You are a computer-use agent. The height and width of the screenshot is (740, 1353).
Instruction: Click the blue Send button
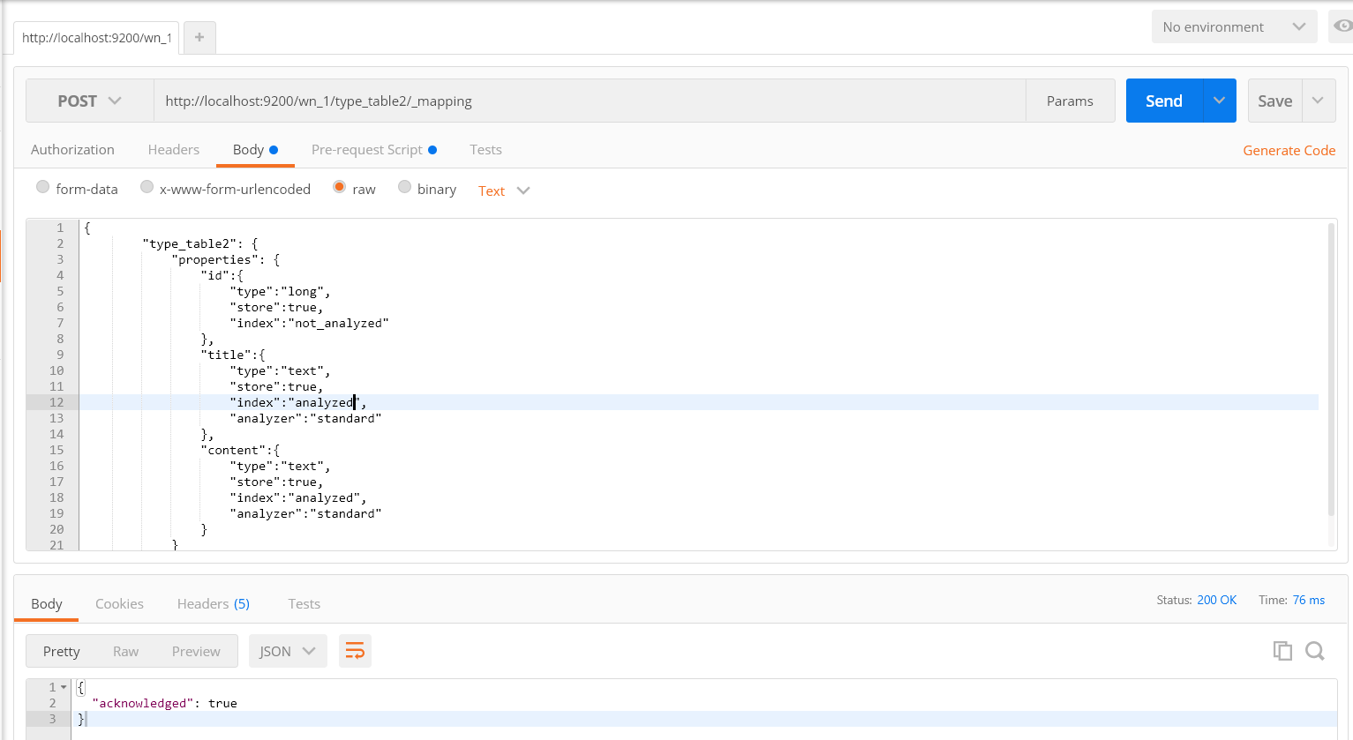tap(1164, 101)
